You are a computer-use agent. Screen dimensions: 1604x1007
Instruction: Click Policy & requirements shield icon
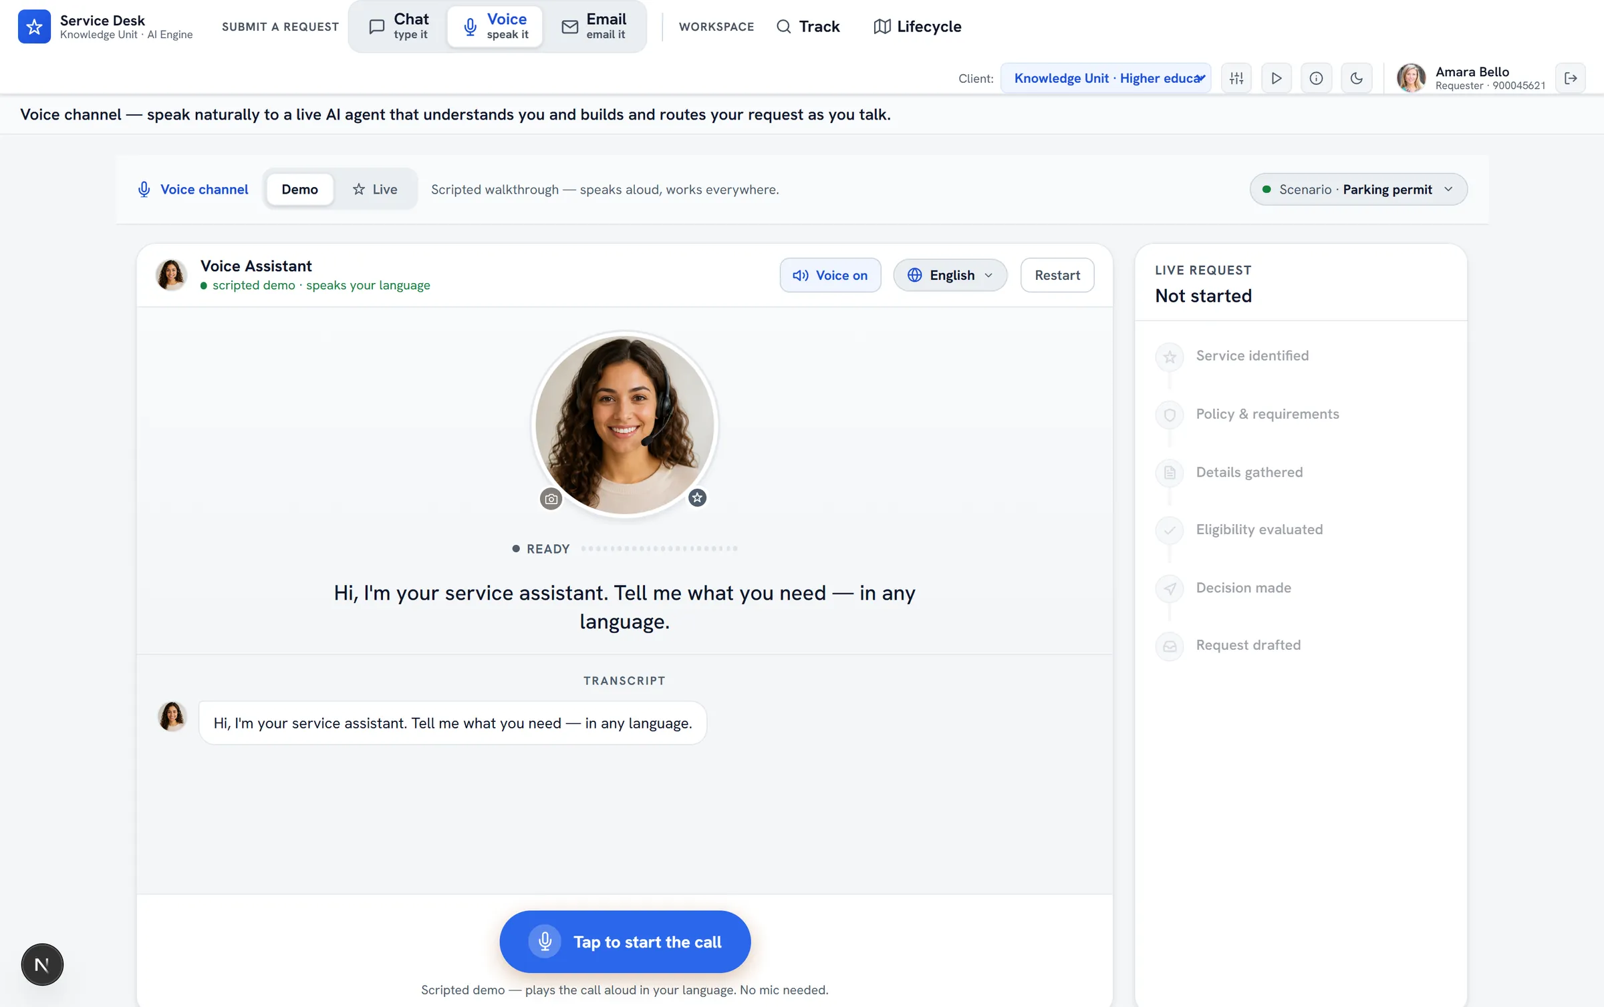1170,415
